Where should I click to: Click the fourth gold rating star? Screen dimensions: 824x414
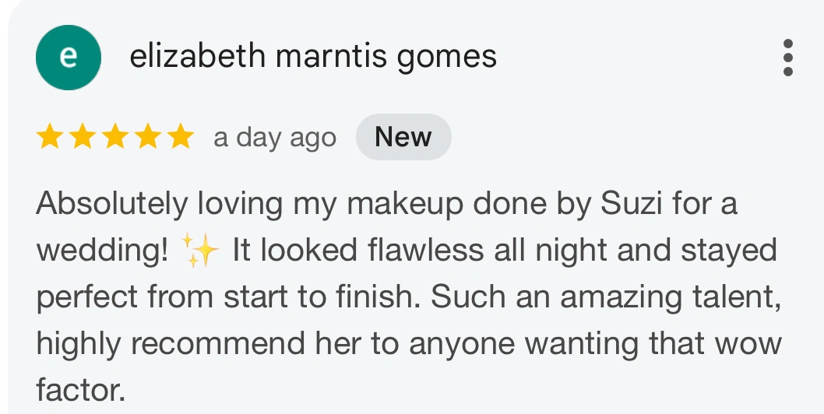148,137
